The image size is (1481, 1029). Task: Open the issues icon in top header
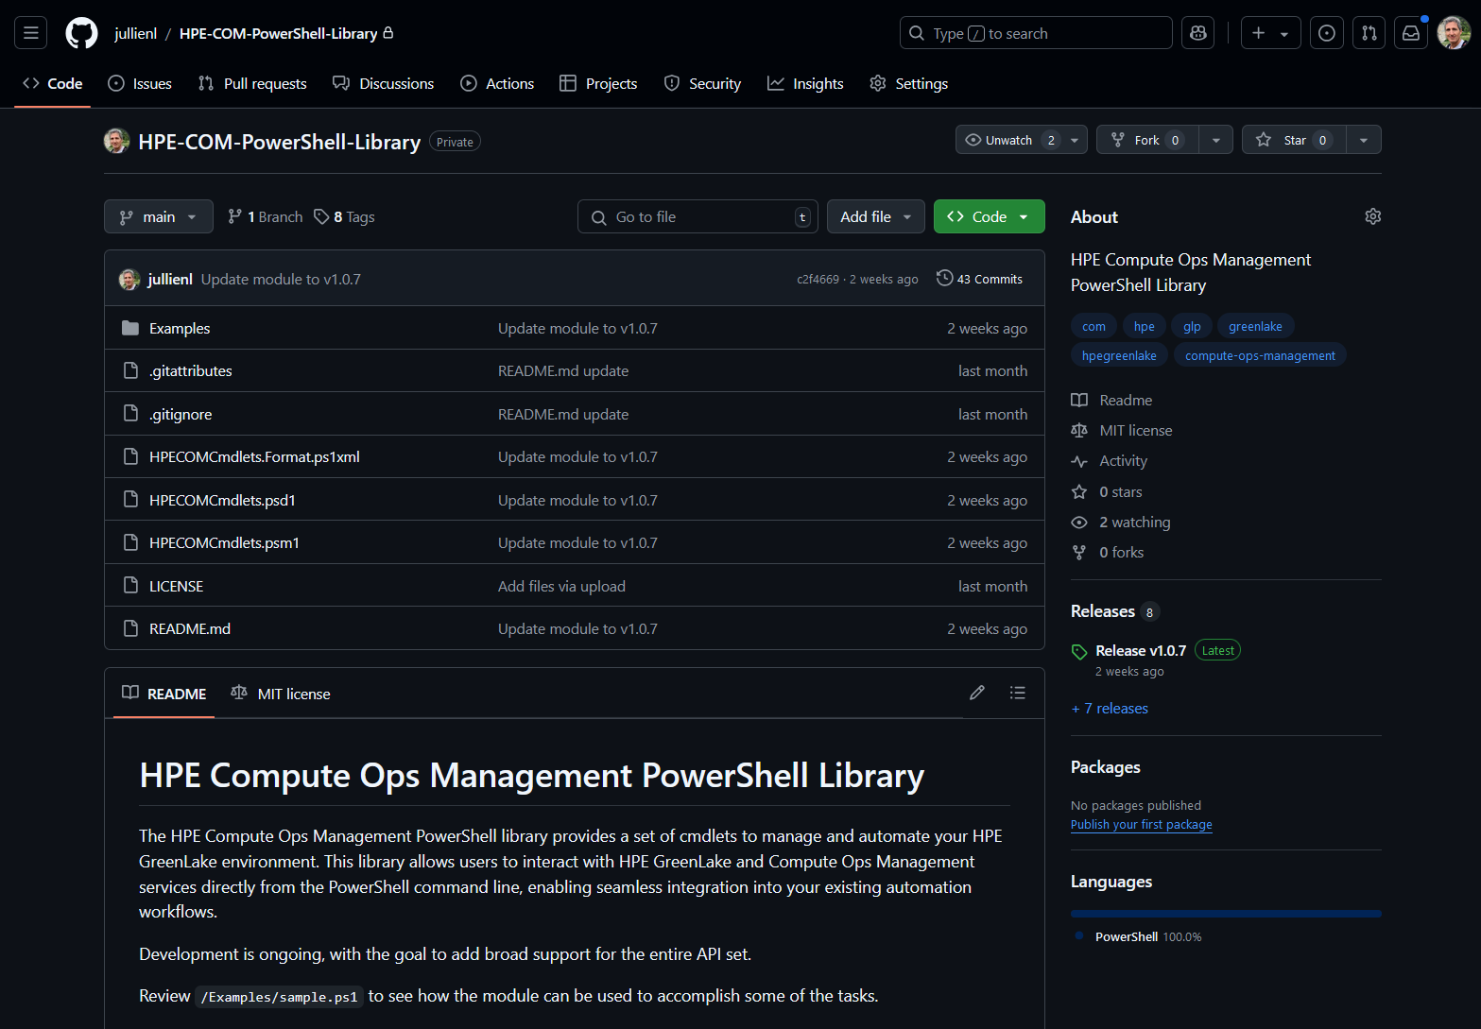coord(1326,33)
